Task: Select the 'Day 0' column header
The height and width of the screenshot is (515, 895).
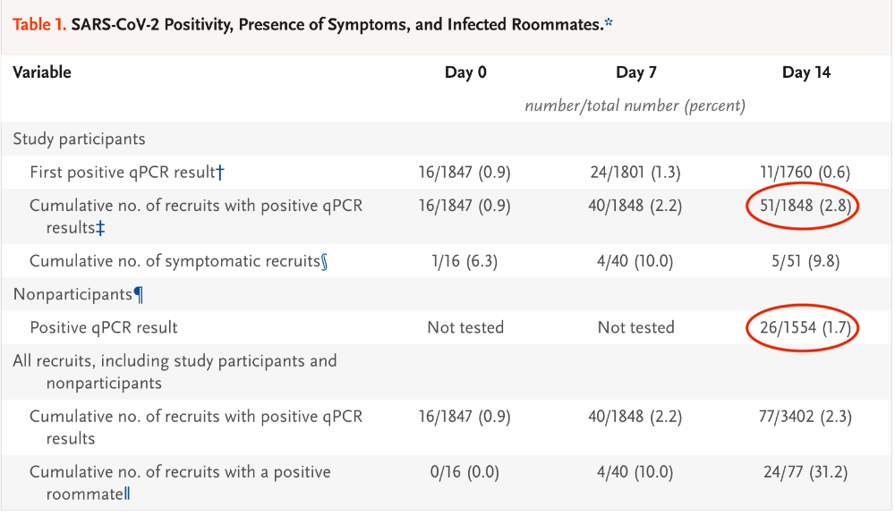Action: (x=465, y=72)
